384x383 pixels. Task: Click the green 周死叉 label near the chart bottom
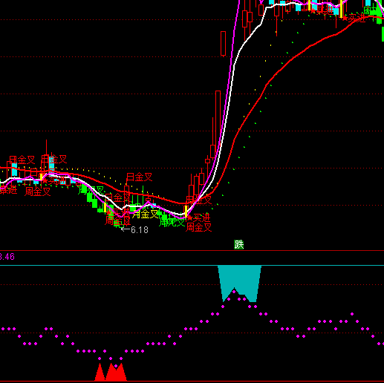[172, 222]
